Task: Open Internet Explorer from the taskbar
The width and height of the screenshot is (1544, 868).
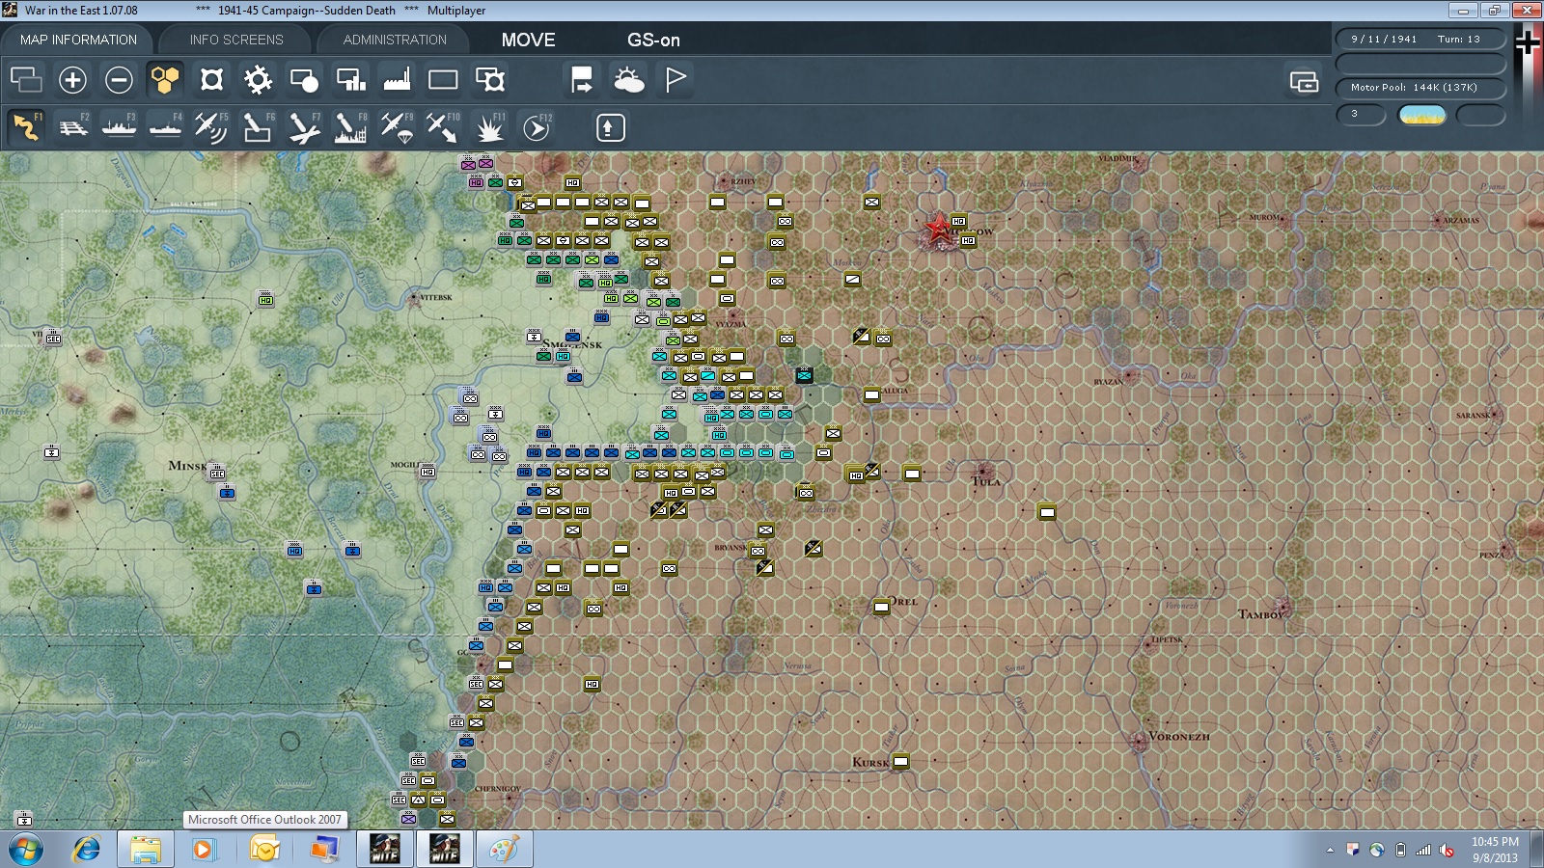Action: click(87, 850)
